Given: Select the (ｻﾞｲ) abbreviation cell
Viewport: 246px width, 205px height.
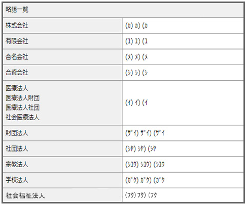Looking at the screenshot, I should pyautogui.click(x=183, y=133).
